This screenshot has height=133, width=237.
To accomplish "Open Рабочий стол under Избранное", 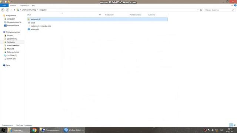I will [x=13, y=25].
